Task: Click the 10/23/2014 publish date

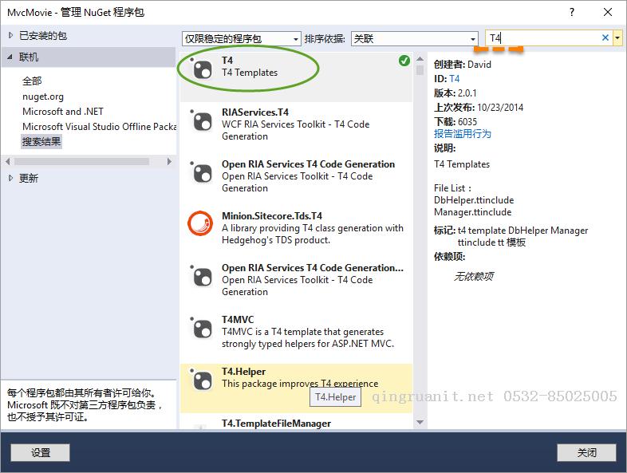Action: [x=500, y=108]
